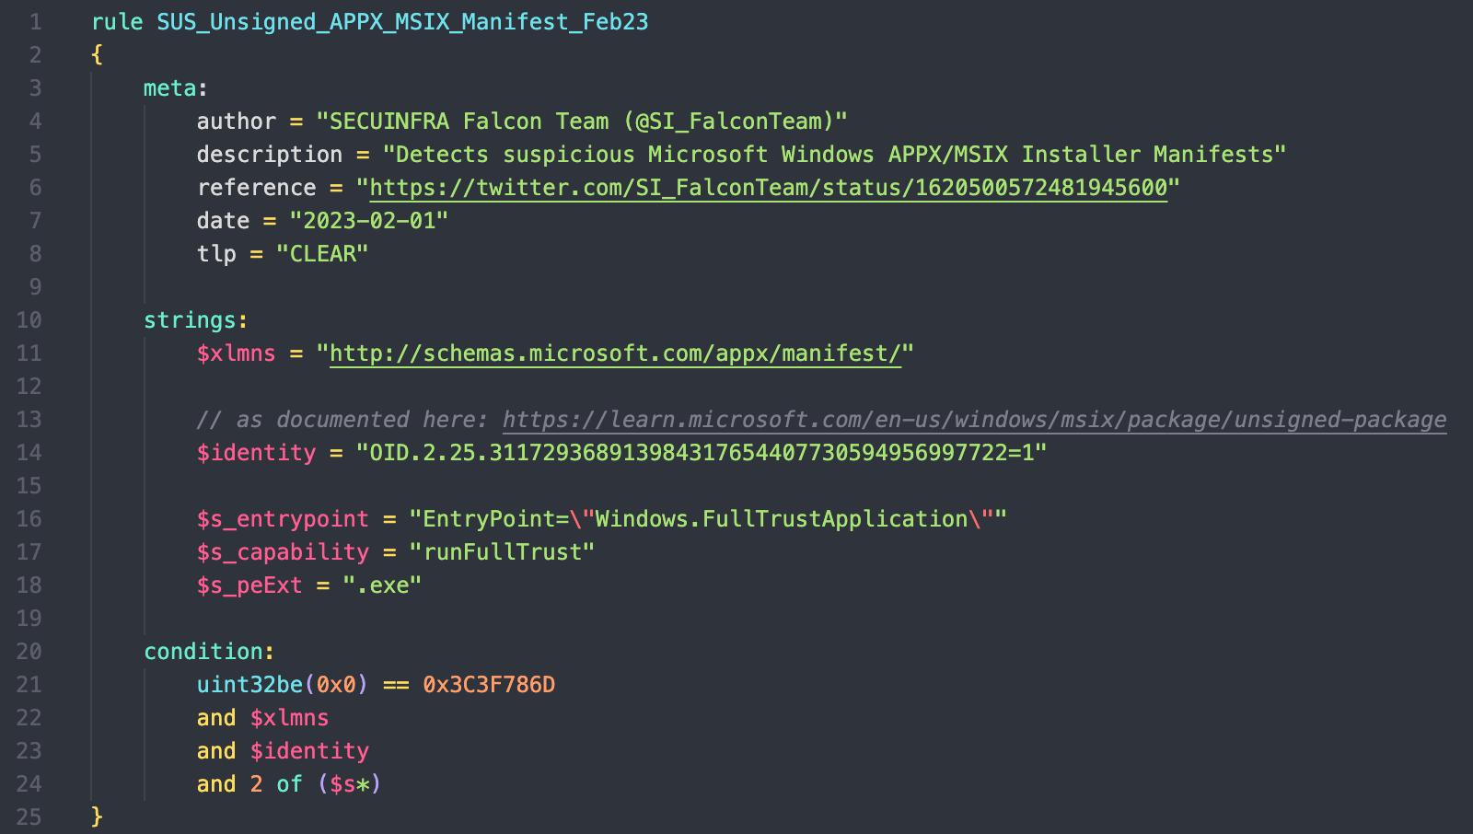This screenshot has width=1473, height=834.
Task: Click line number 13 in the gutter
Action: coord(29,420)
